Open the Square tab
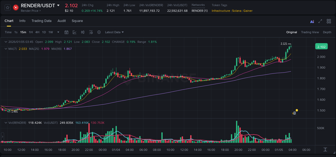 (77, 21)
